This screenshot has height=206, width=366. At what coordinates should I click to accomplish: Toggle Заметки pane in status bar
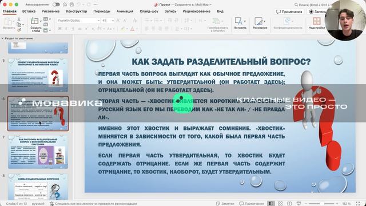(x=225, y=204)
